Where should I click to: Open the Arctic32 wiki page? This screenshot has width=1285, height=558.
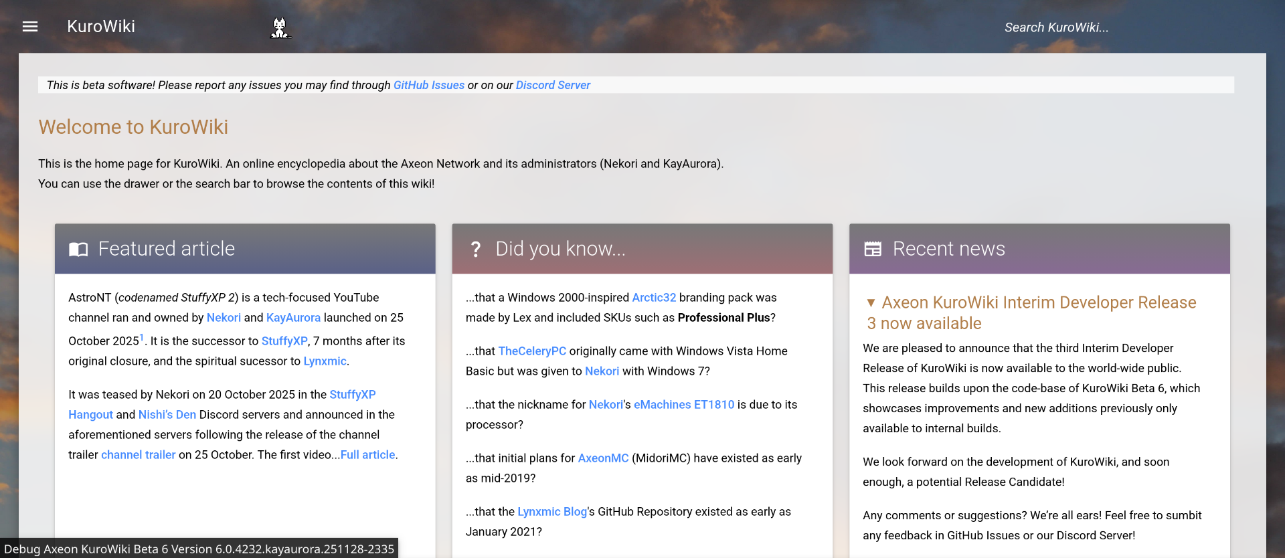(654, 298)
